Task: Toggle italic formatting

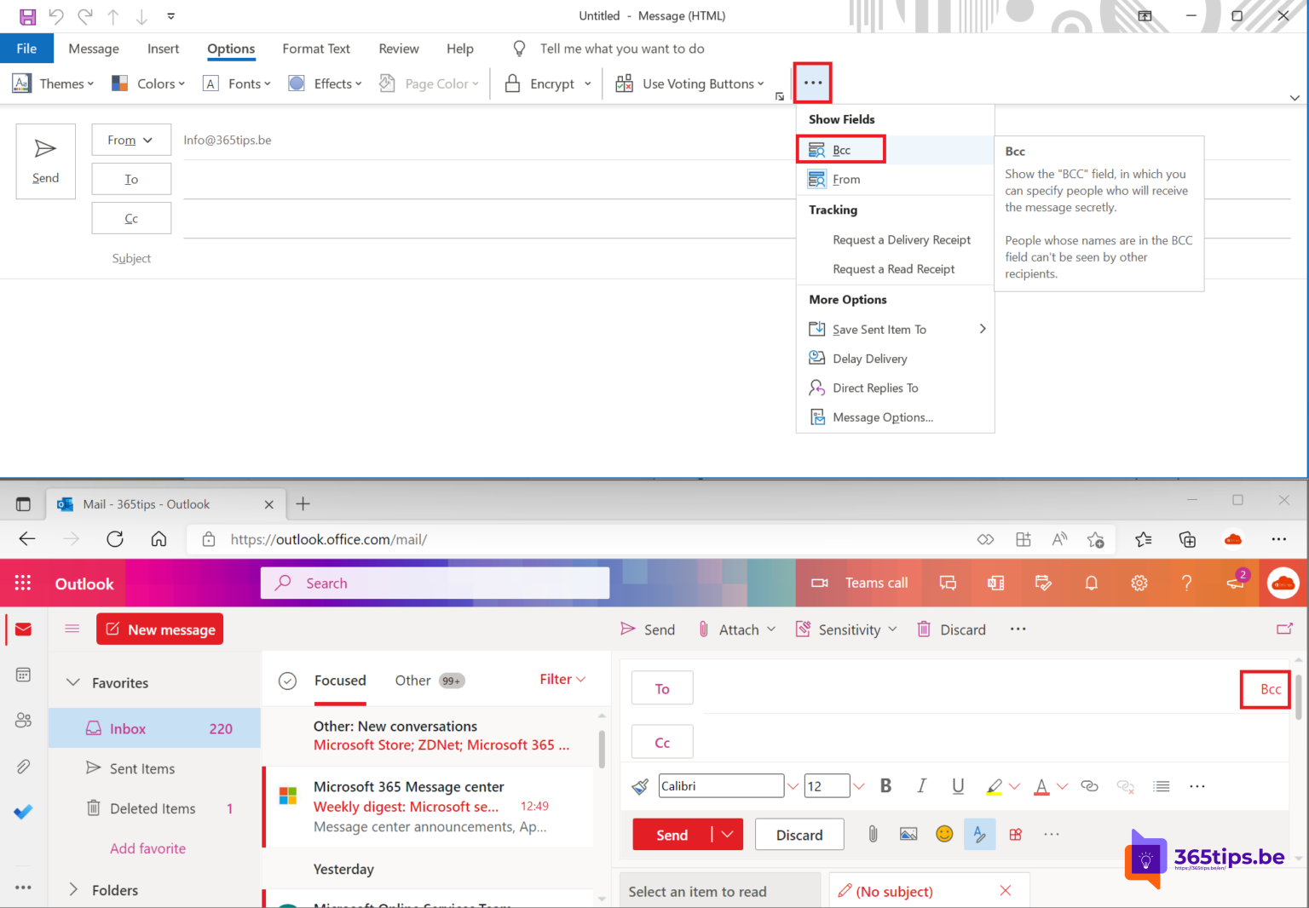Action: coord(921,785)
